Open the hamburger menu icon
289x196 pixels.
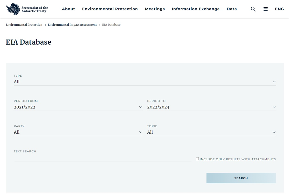click(x=266, y=9)
